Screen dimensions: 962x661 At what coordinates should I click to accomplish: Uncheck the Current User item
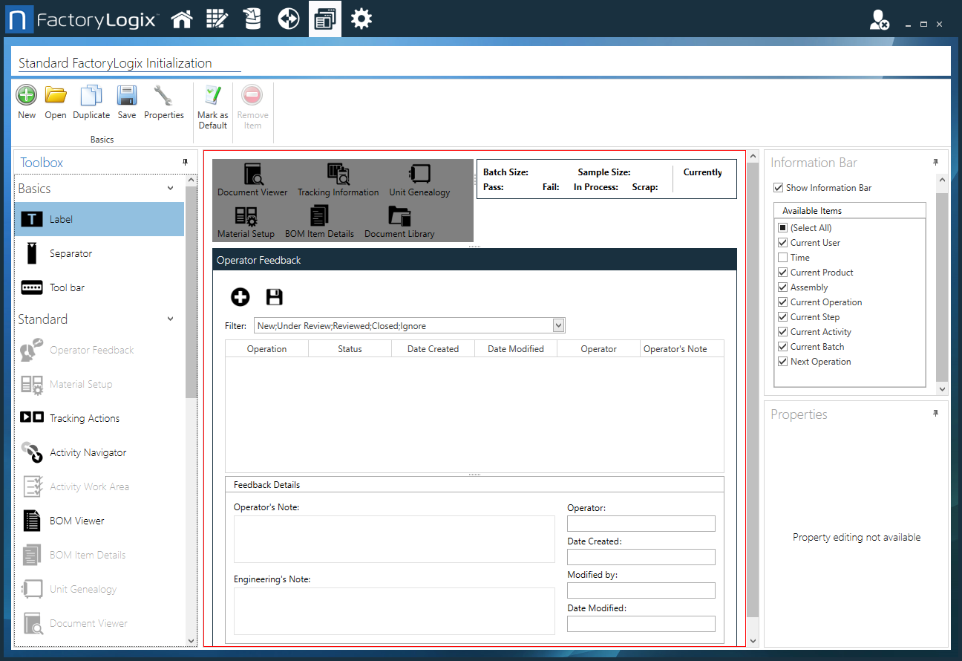click(x=782, y=242)
